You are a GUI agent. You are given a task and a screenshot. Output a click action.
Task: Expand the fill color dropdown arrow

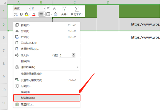tap(30, 14)
